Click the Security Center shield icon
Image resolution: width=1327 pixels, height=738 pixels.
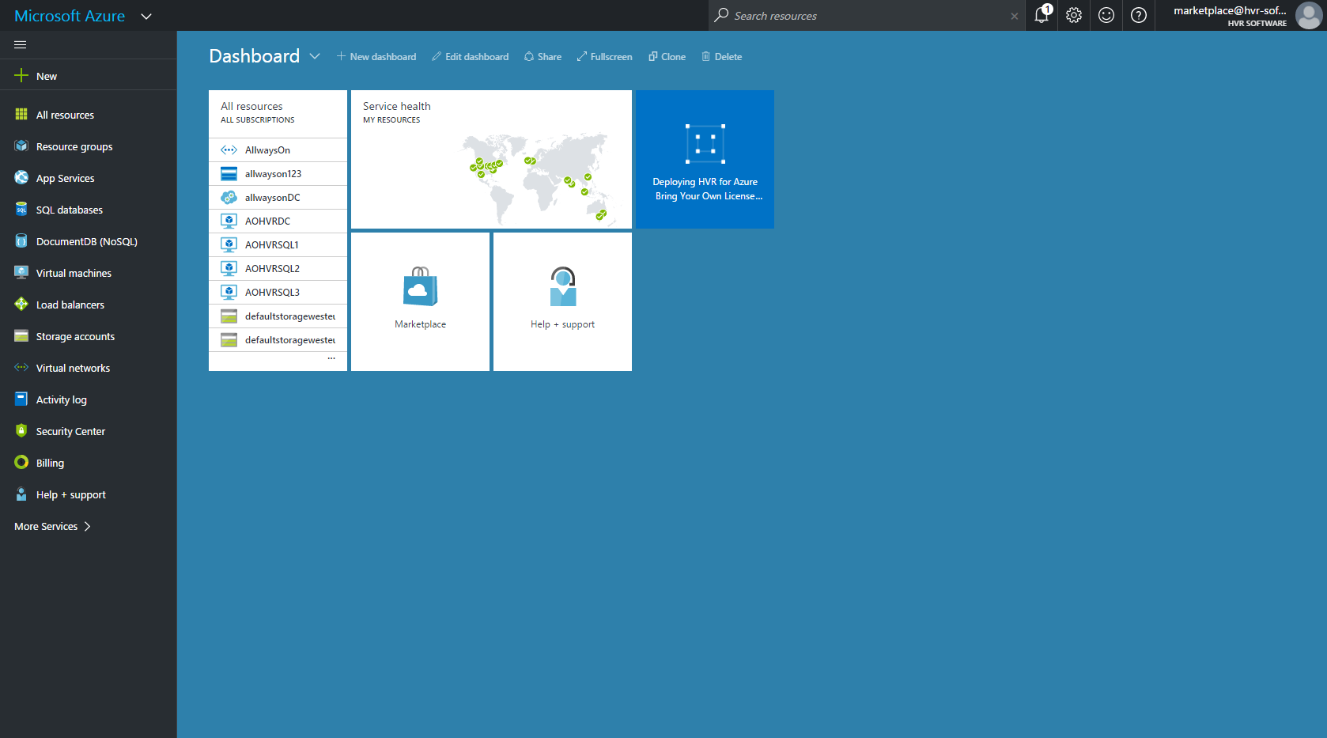click(x=21, y=431)
